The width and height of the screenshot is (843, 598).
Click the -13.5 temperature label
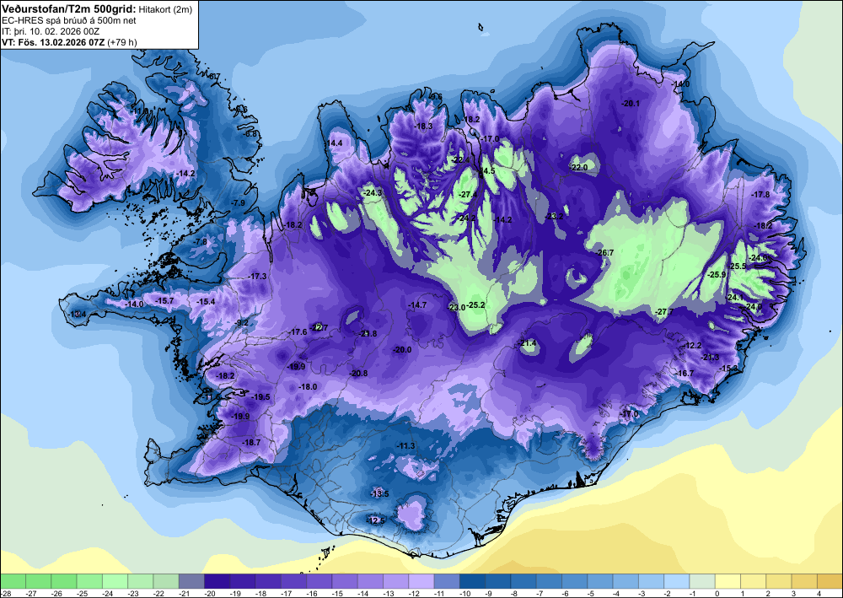379,493
